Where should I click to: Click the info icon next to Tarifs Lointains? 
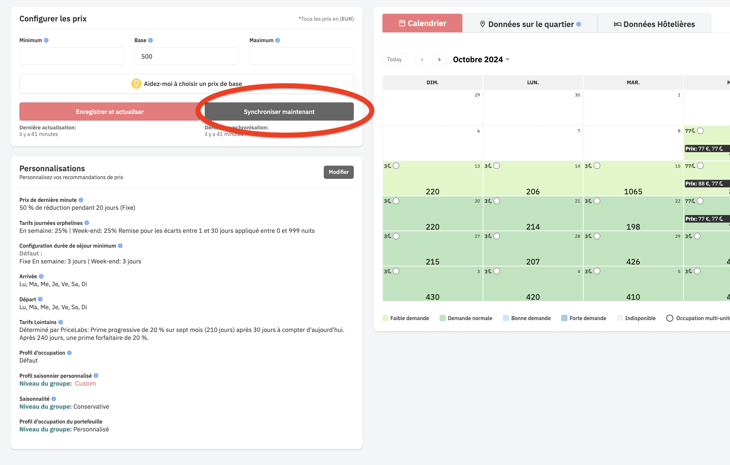coord(61,322)
